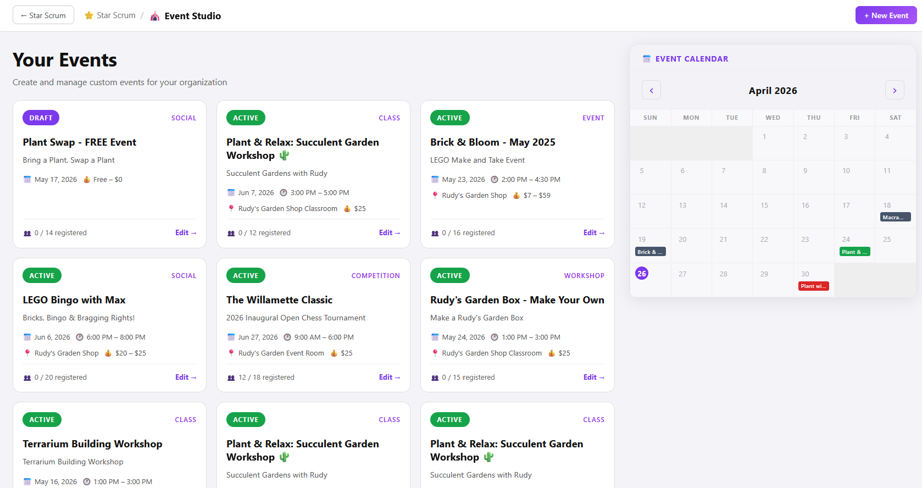Click the ACTIVE badge on The Willamette Classic
The image size is (922, 488).
tap(246, 275)
